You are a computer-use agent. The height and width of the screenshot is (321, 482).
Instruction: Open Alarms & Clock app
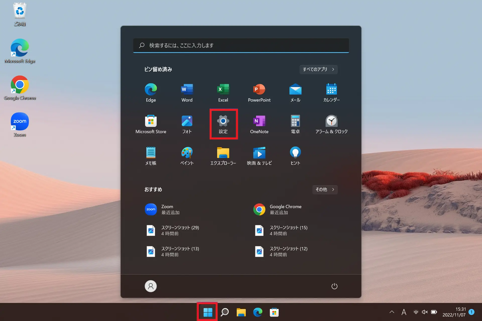coord(331,124)
